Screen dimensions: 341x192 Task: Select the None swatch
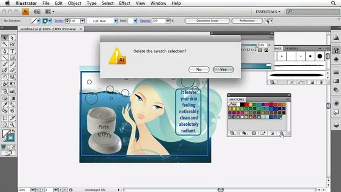(x=230, y=105)
